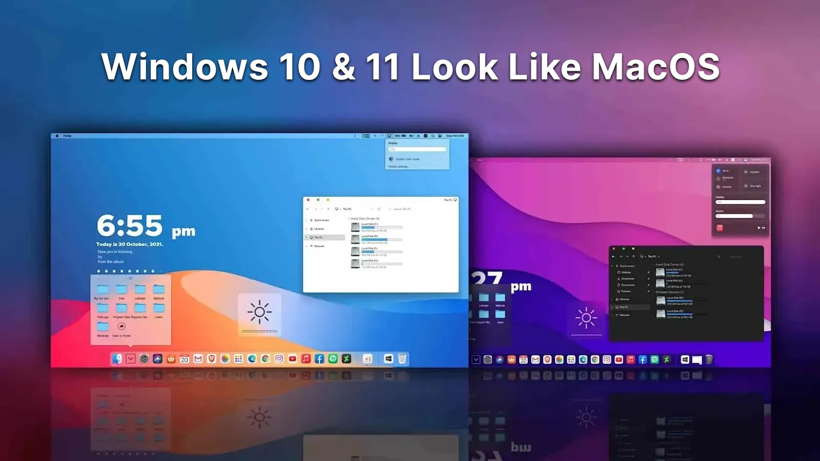Open the Trash in the left dock

click(402, 359)
